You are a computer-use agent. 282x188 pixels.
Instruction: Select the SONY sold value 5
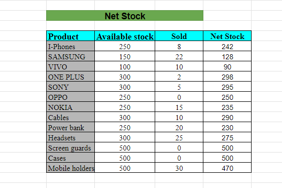click(x=179, y=87)
